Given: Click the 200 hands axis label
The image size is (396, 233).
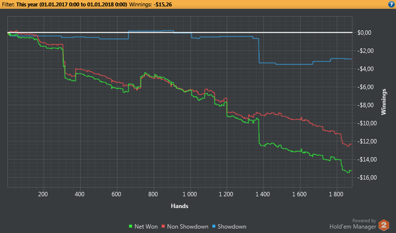Looking at the screenshot, I should coord(43,194).
